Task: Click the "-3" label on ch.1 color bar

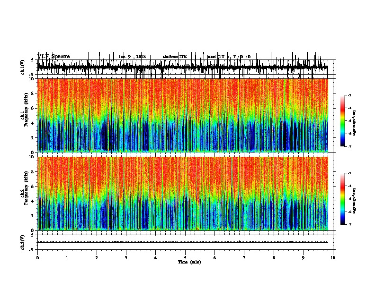Action: (349, 95)
